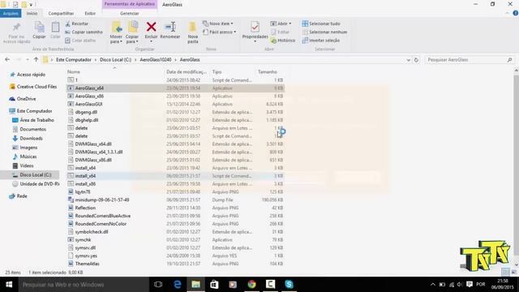Open the Windows Start button

pos(9,285)
